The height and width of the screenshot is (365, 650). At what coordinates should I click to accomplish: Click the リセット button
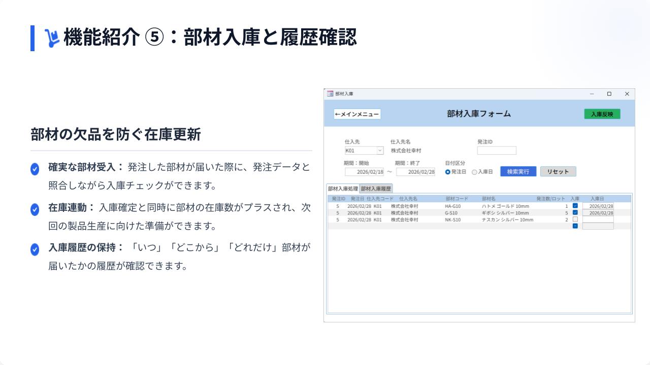pos(558,171)
